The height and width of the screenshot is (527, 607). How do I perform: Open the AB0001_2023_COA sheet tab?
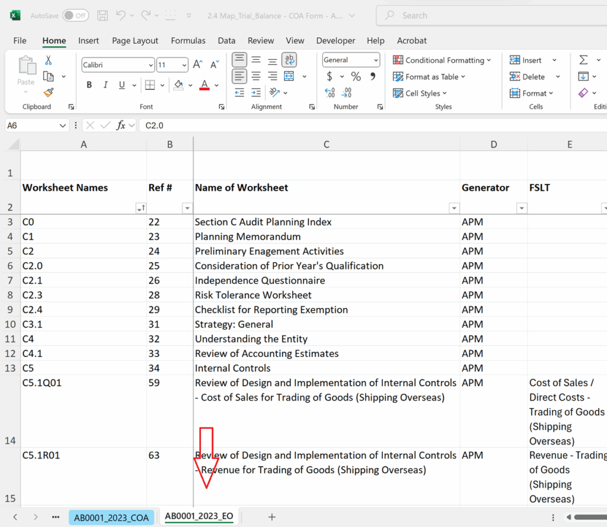(111, 517)
